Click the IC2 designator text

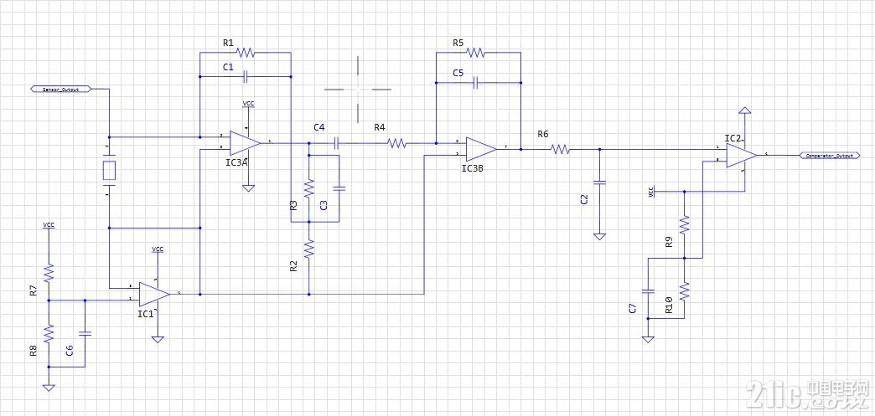[x=733, y=137]
